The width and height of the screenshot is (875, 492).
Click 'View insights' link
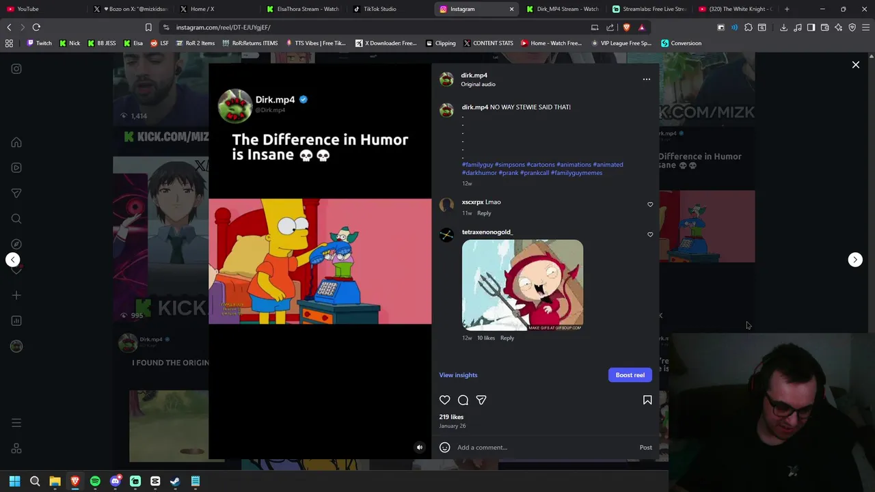coord(458,375)
